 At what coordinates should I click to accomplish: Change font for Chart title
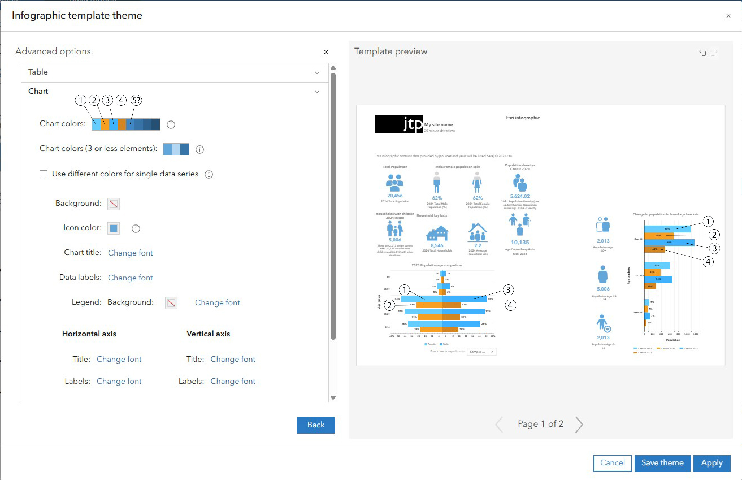(130, 253)
